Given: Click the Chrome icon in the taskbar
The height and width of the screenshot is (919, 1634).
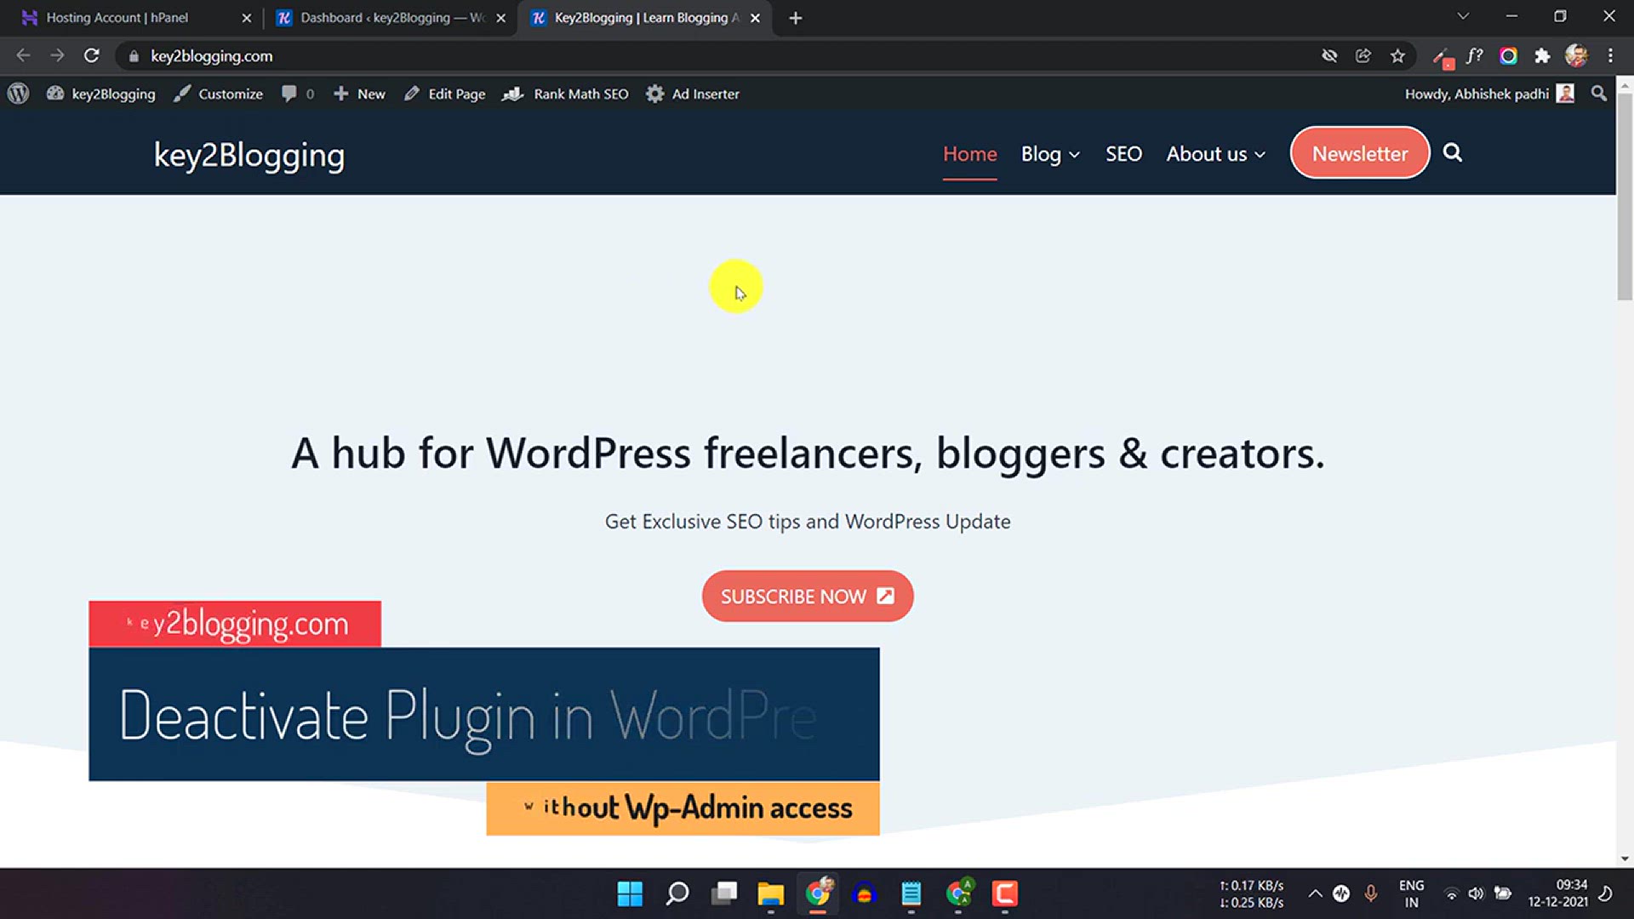Looking at the screenshot, I should click(x=818, y=893).
